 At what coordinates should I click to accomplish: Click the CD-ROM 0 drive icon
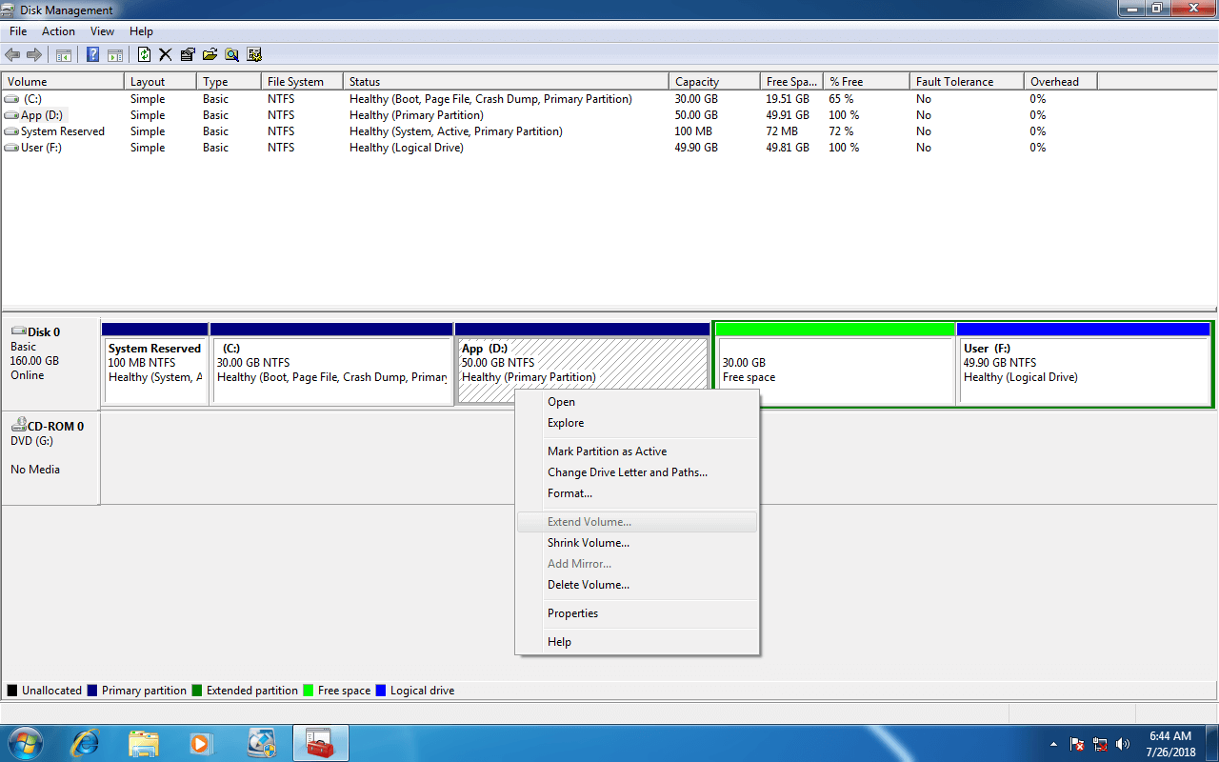tap(18, 425)
